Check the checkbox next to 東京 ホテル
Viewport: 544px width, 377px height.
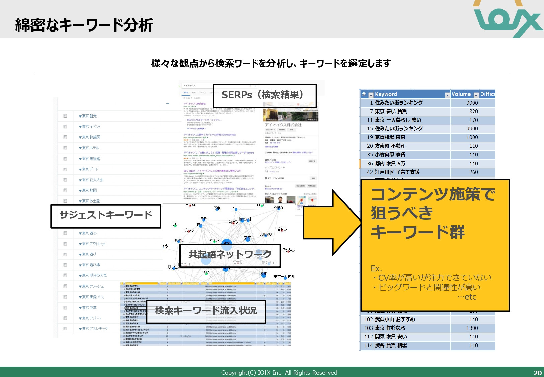(66, 147)
